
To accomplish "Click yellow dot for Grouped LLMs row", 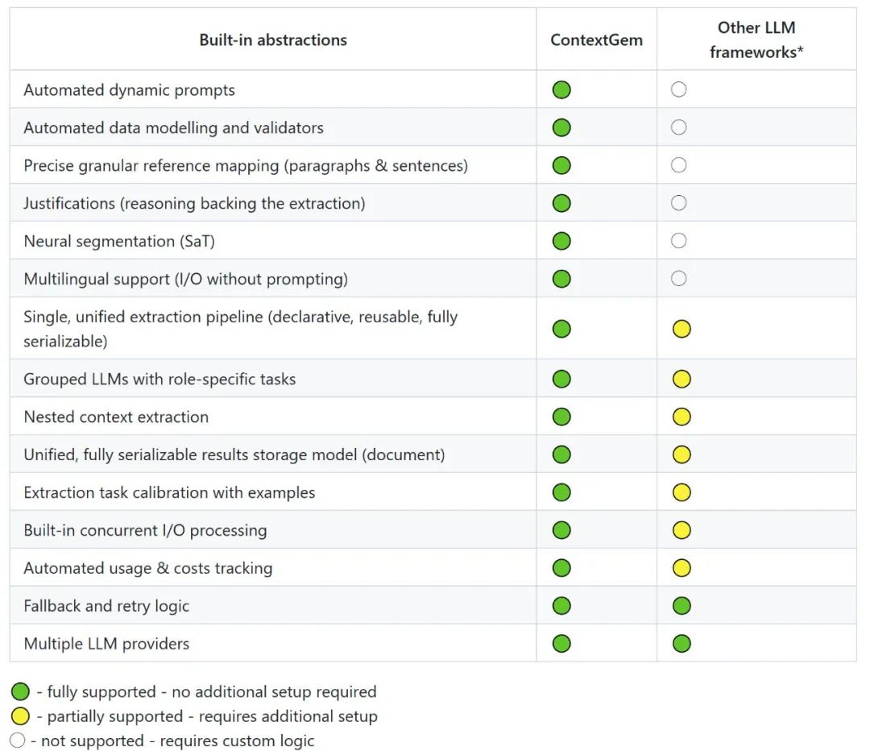I will [681, 379].
